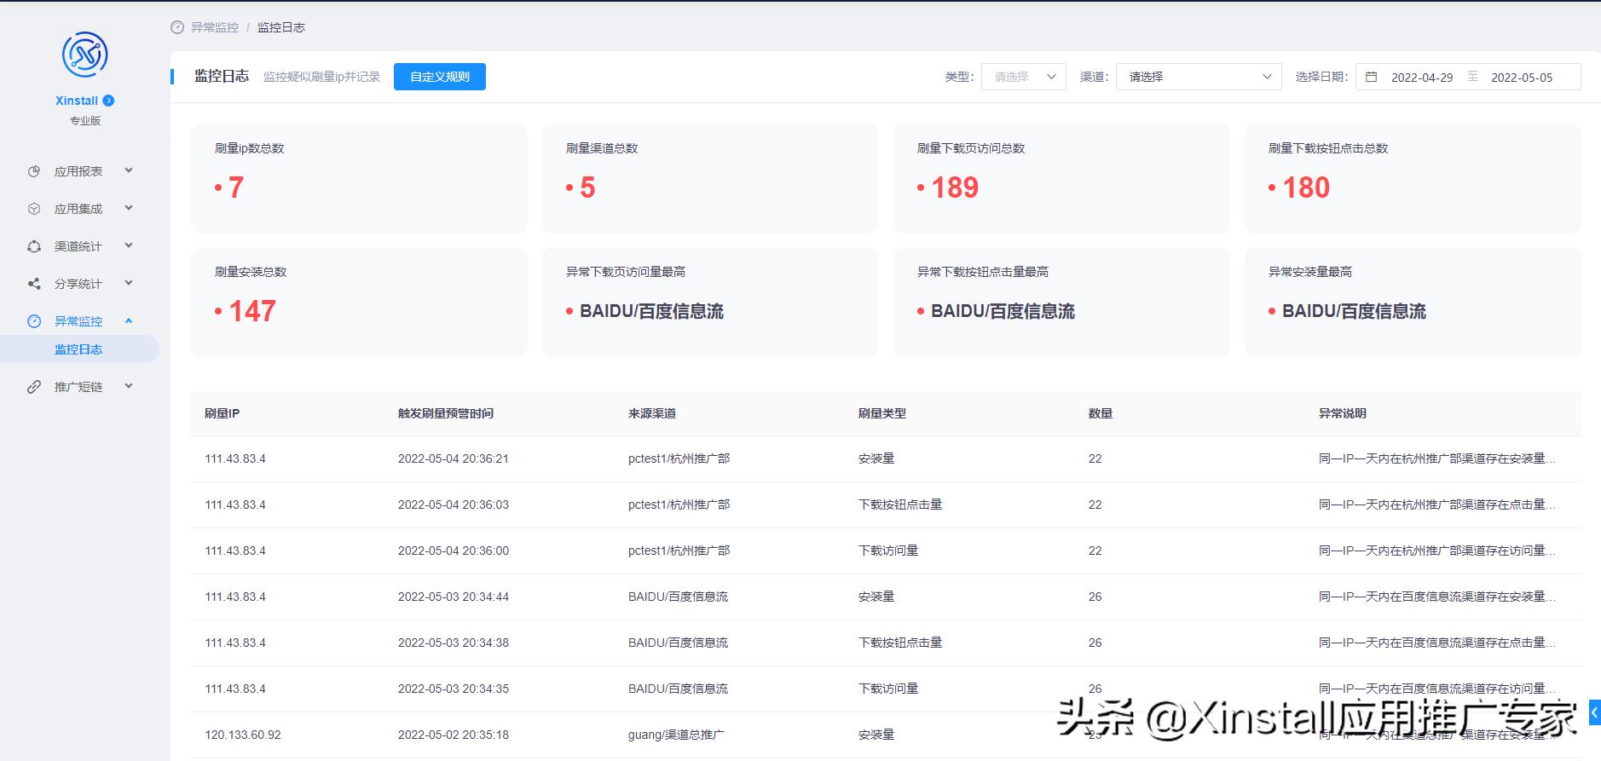This screenshot has width=1601, height=761.
Task: Click pctest1/杭州推广部 in 20:36:21 row
Action: (679, 458)
